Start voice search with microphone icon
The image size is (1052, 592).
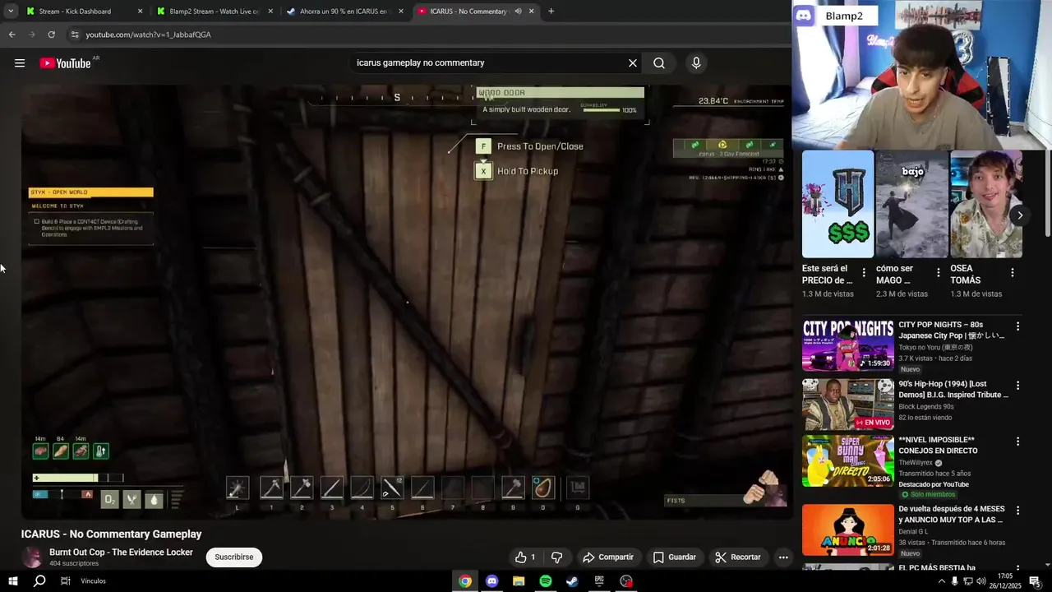coord(696,63)
